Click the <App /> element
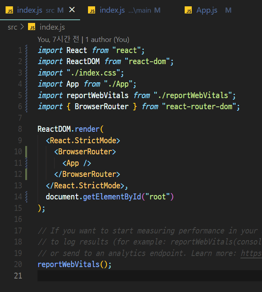 pyautogui.click(x=77, y=163)
